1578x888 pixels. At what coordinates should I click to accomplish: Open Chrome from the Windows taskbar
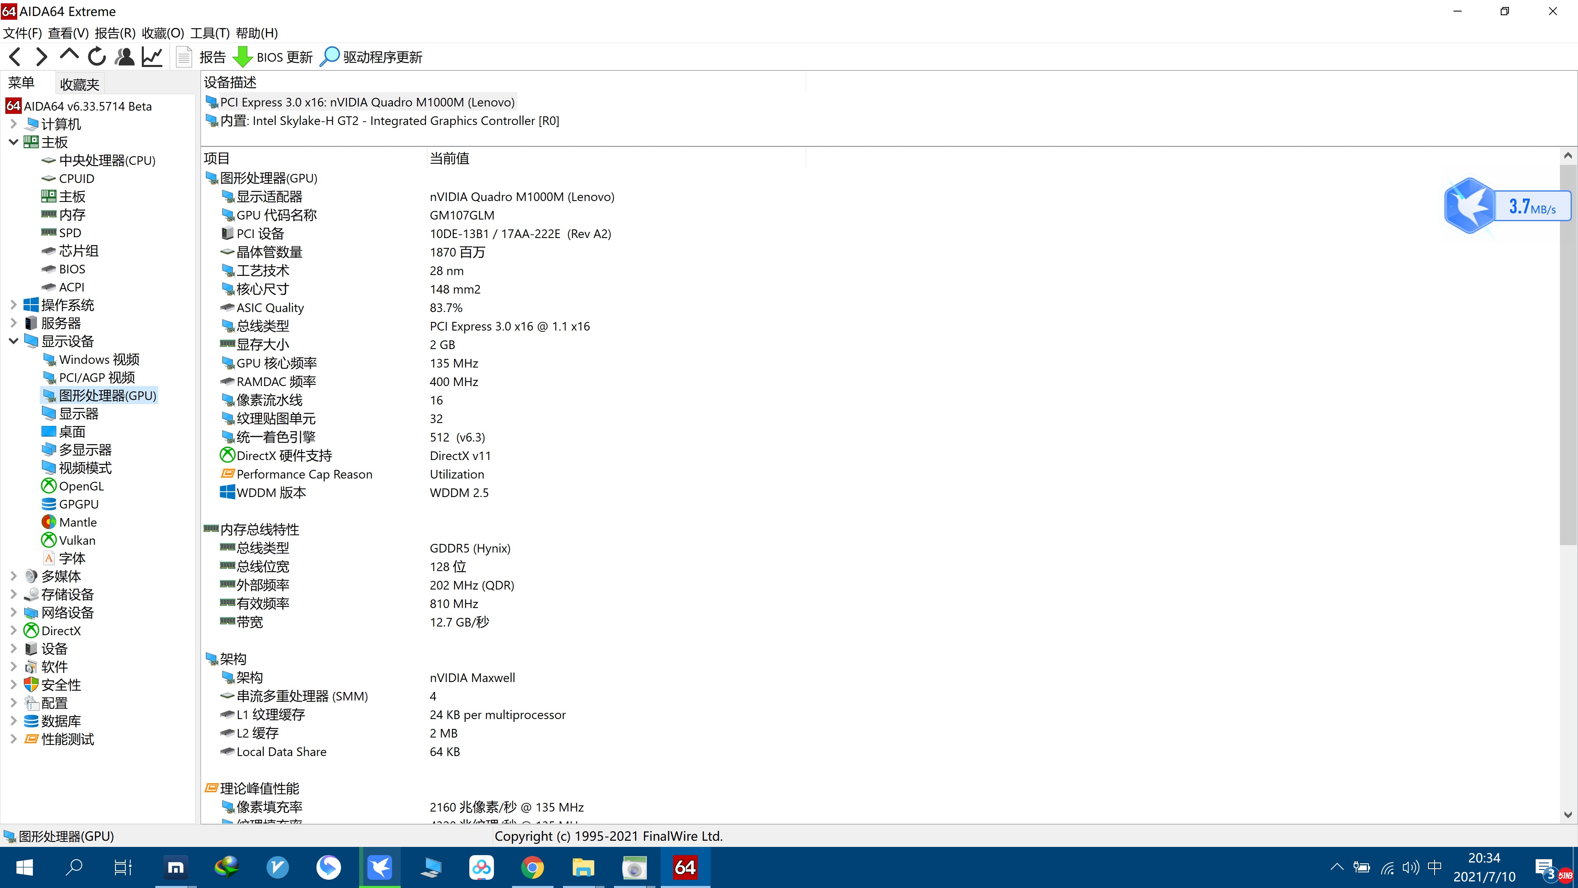click(x=532, y=868)
